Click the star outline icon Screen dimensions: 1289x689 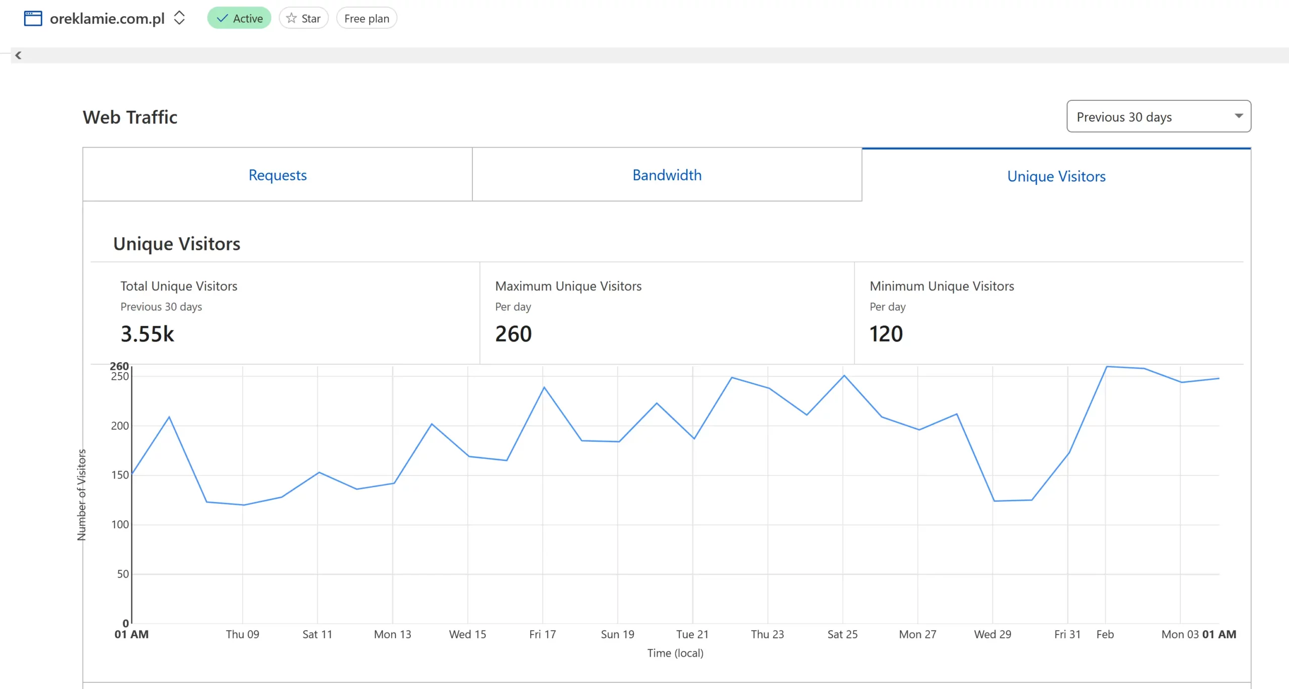(291, 19)
